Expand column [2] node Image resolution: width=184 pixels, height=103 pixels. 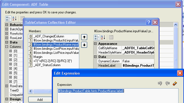(x=11, y=60)
